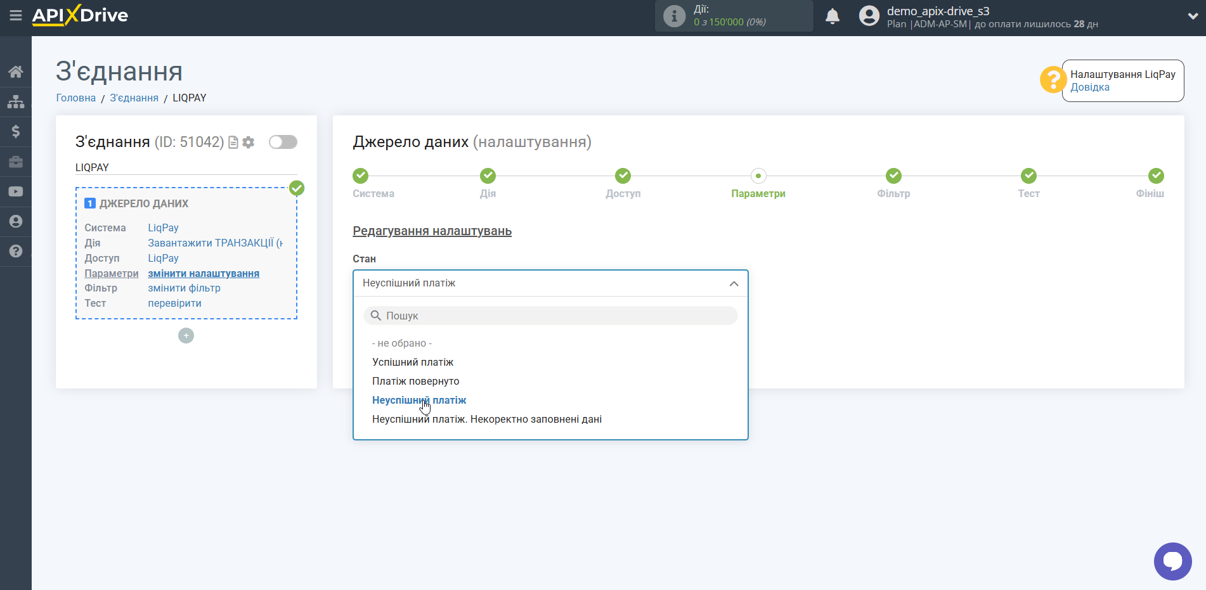Click the orange help question icon
Viewport: 1206px width, 590px height.
1053,80
